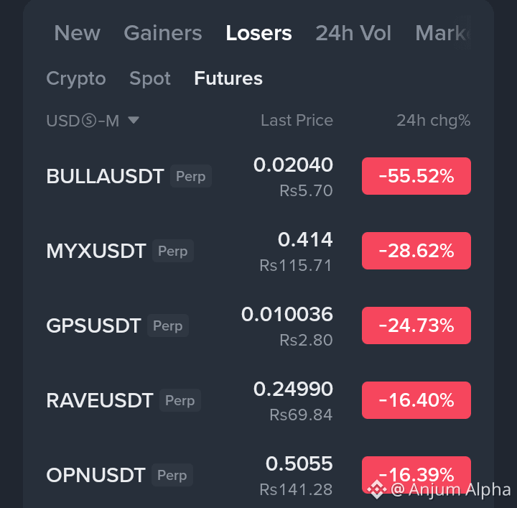Sort by Last Price column header
Image resolution: width=517 pixels, height=508 pixels.
click(x=297, y=121)
